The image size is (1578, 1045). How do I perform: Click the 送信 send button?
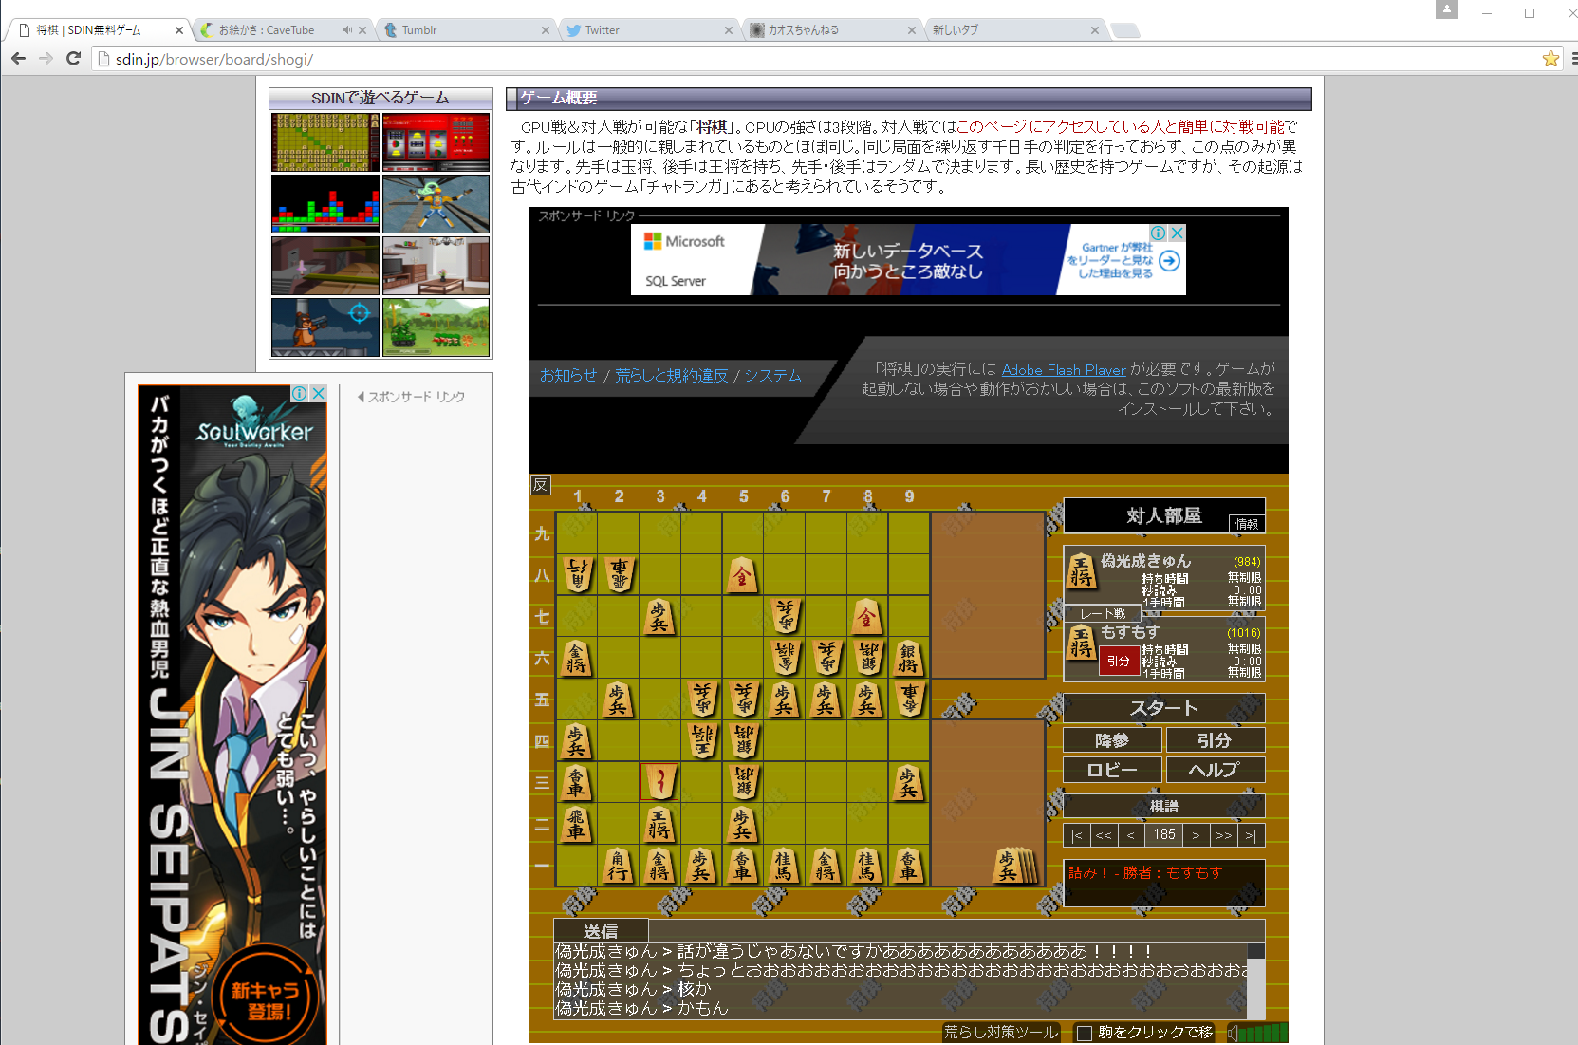pos(601,931)
